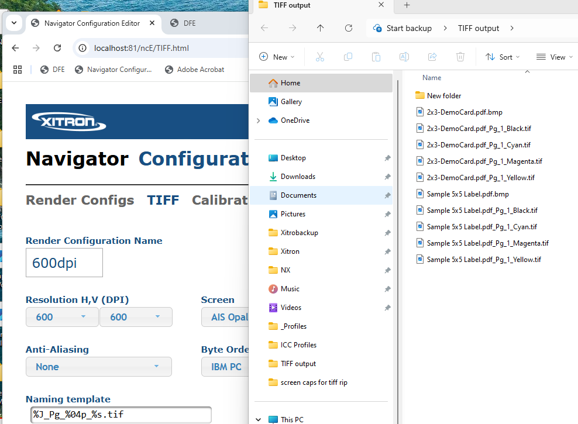This screenshot has height=424, width=578.
Task: Refresh the TIFF output folder view
Action: coord(348,28)
